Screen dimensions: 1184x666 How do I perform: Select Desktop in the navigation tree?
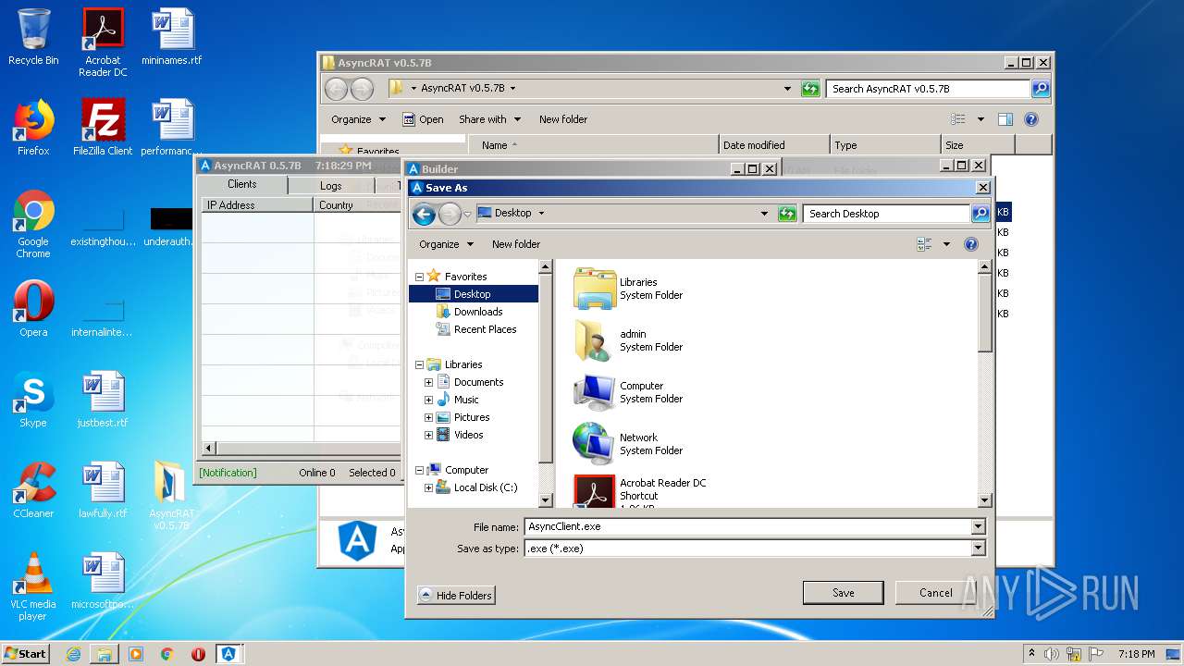click(472, 294)
